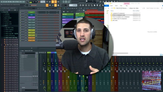This screenshot has height=92, width=163.
Task: Select the BASS pattern in the playlist picker
Action: click(68, 17)
